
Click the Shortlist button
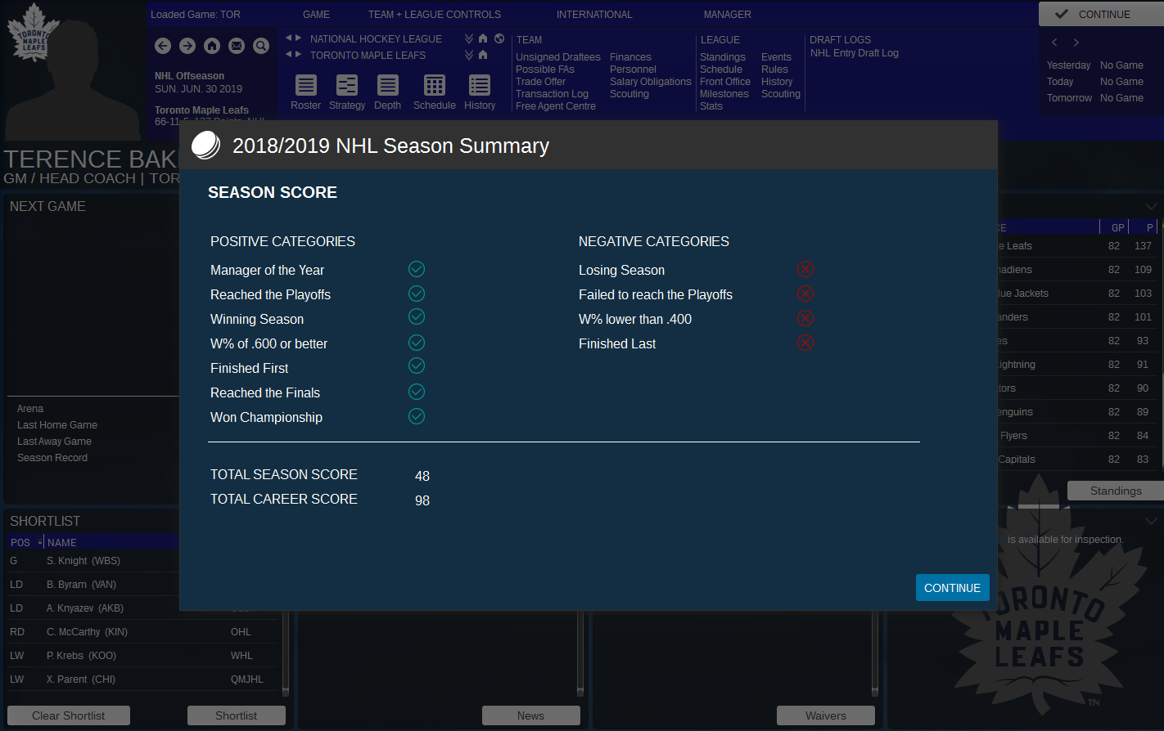(237, 715)
